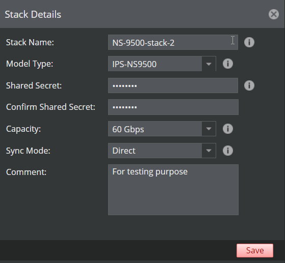Open the Sync Mode dropdown arrow

coord(209,151)
